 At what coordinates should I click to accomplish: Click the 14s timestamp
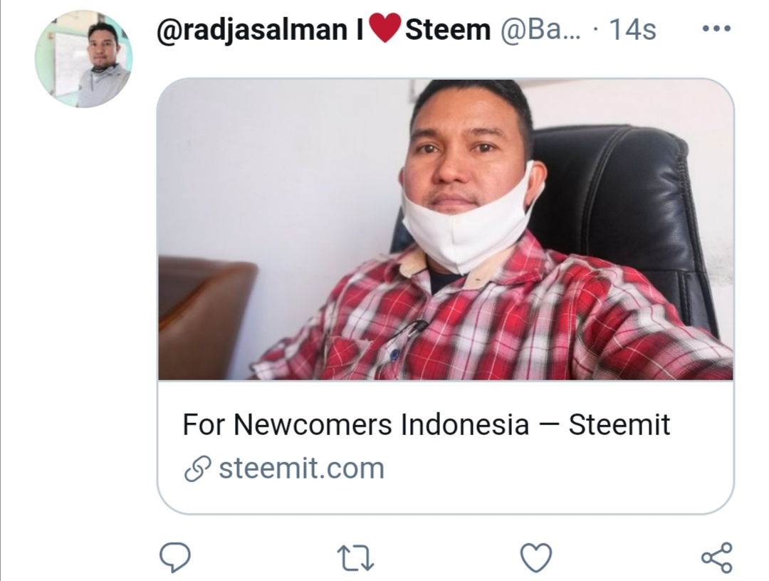coord(632,31)
